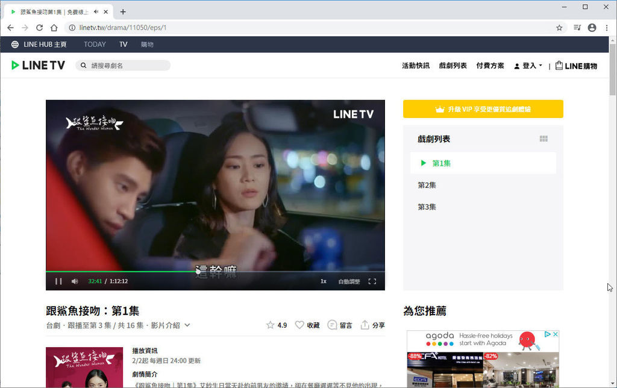Open comments with 留言 icon

click(332, 325)
